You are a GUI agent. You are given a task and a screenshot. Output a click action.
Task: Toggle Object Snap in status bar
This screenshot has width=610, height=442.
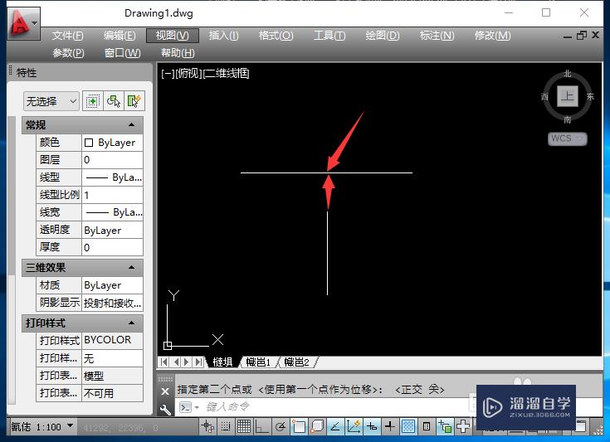(299, 427)
